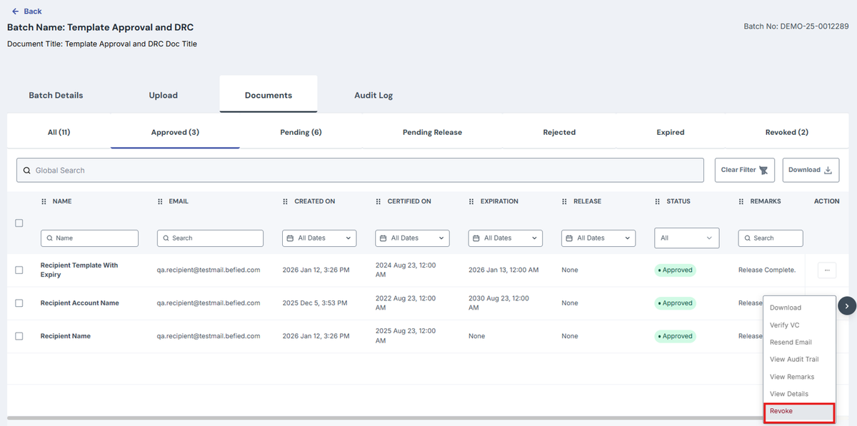This screenshot has width=857, height=426.
Task: Open the Created On All Dates dropdown
Action: (x=319, y=238)
